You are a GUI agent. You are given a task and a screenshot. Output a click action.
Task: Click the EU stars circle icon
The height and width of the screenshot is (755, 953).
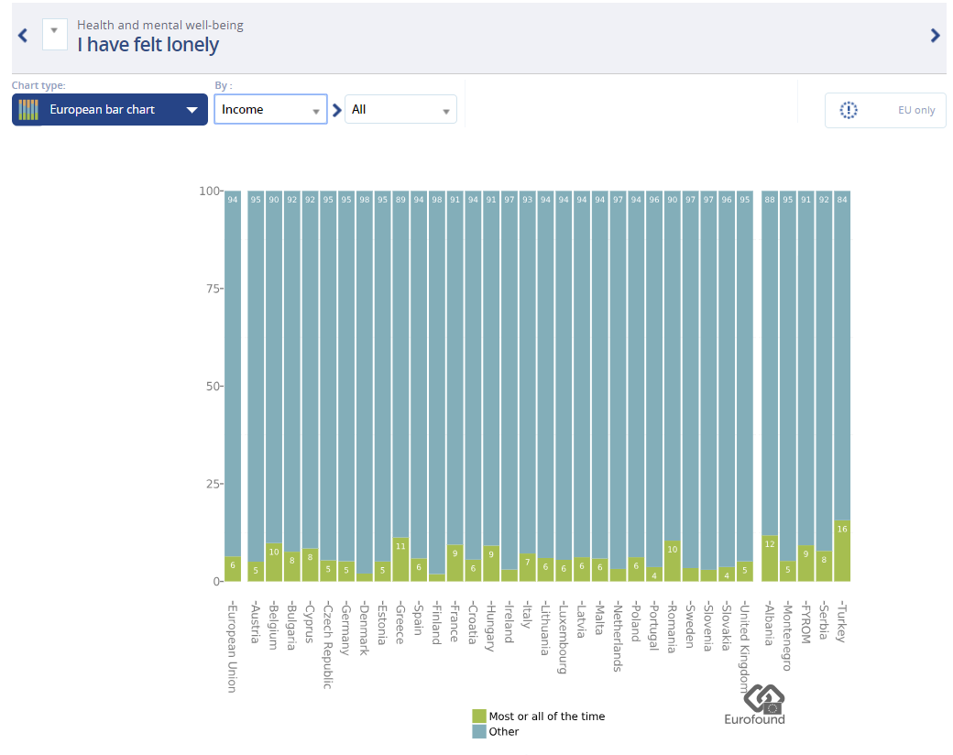coord(849,110)
